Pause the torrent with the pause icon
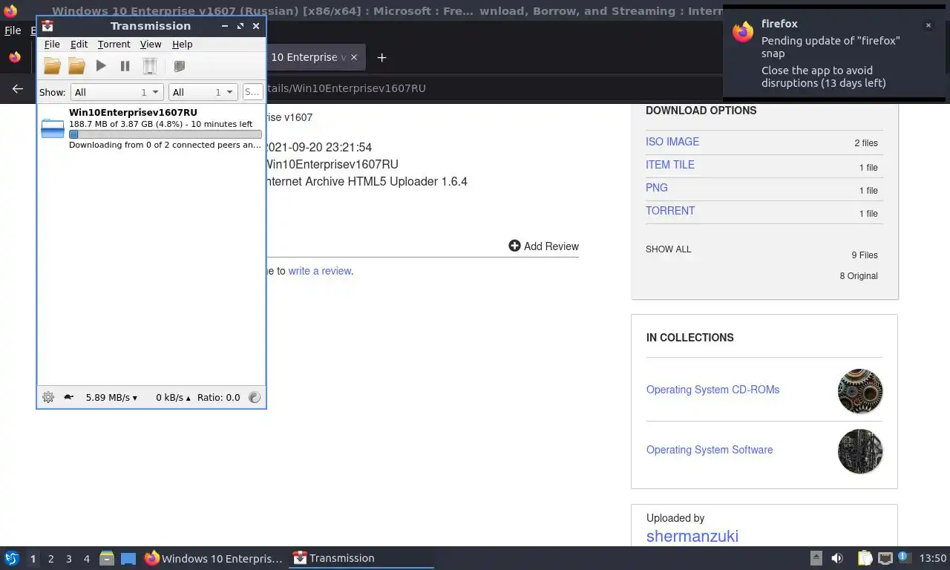950x570 pixels. tap(125, 66)
